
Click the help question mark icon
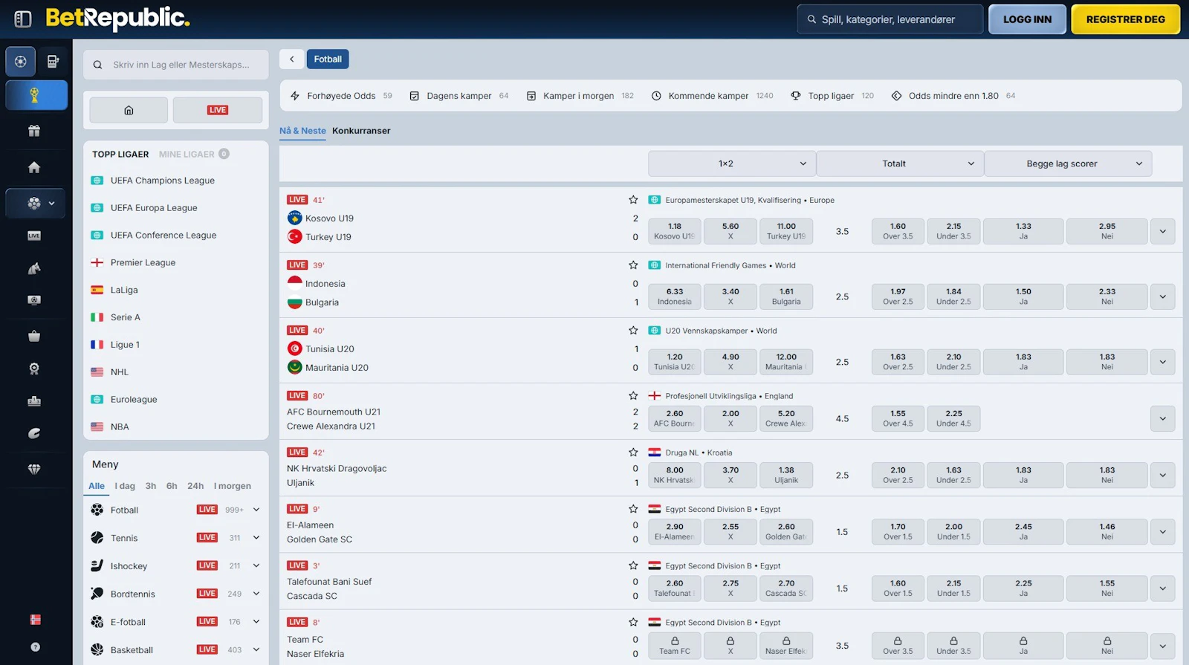point(35,647)
